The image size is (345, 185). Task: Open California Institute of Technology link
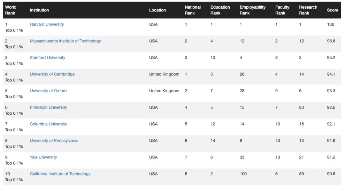coord(60,174)
